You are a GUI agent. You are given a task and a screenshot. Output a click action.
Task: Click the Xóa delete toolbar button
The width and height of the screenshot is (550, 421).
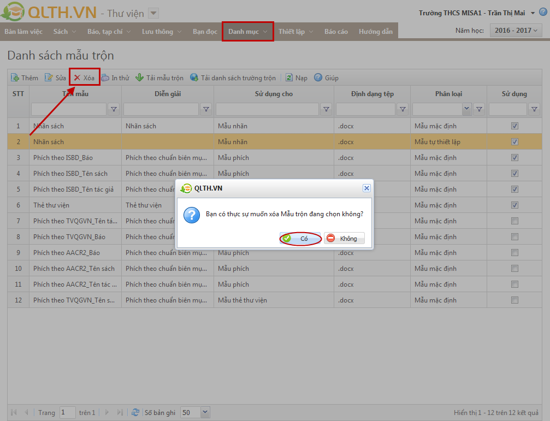coord(85,78)
